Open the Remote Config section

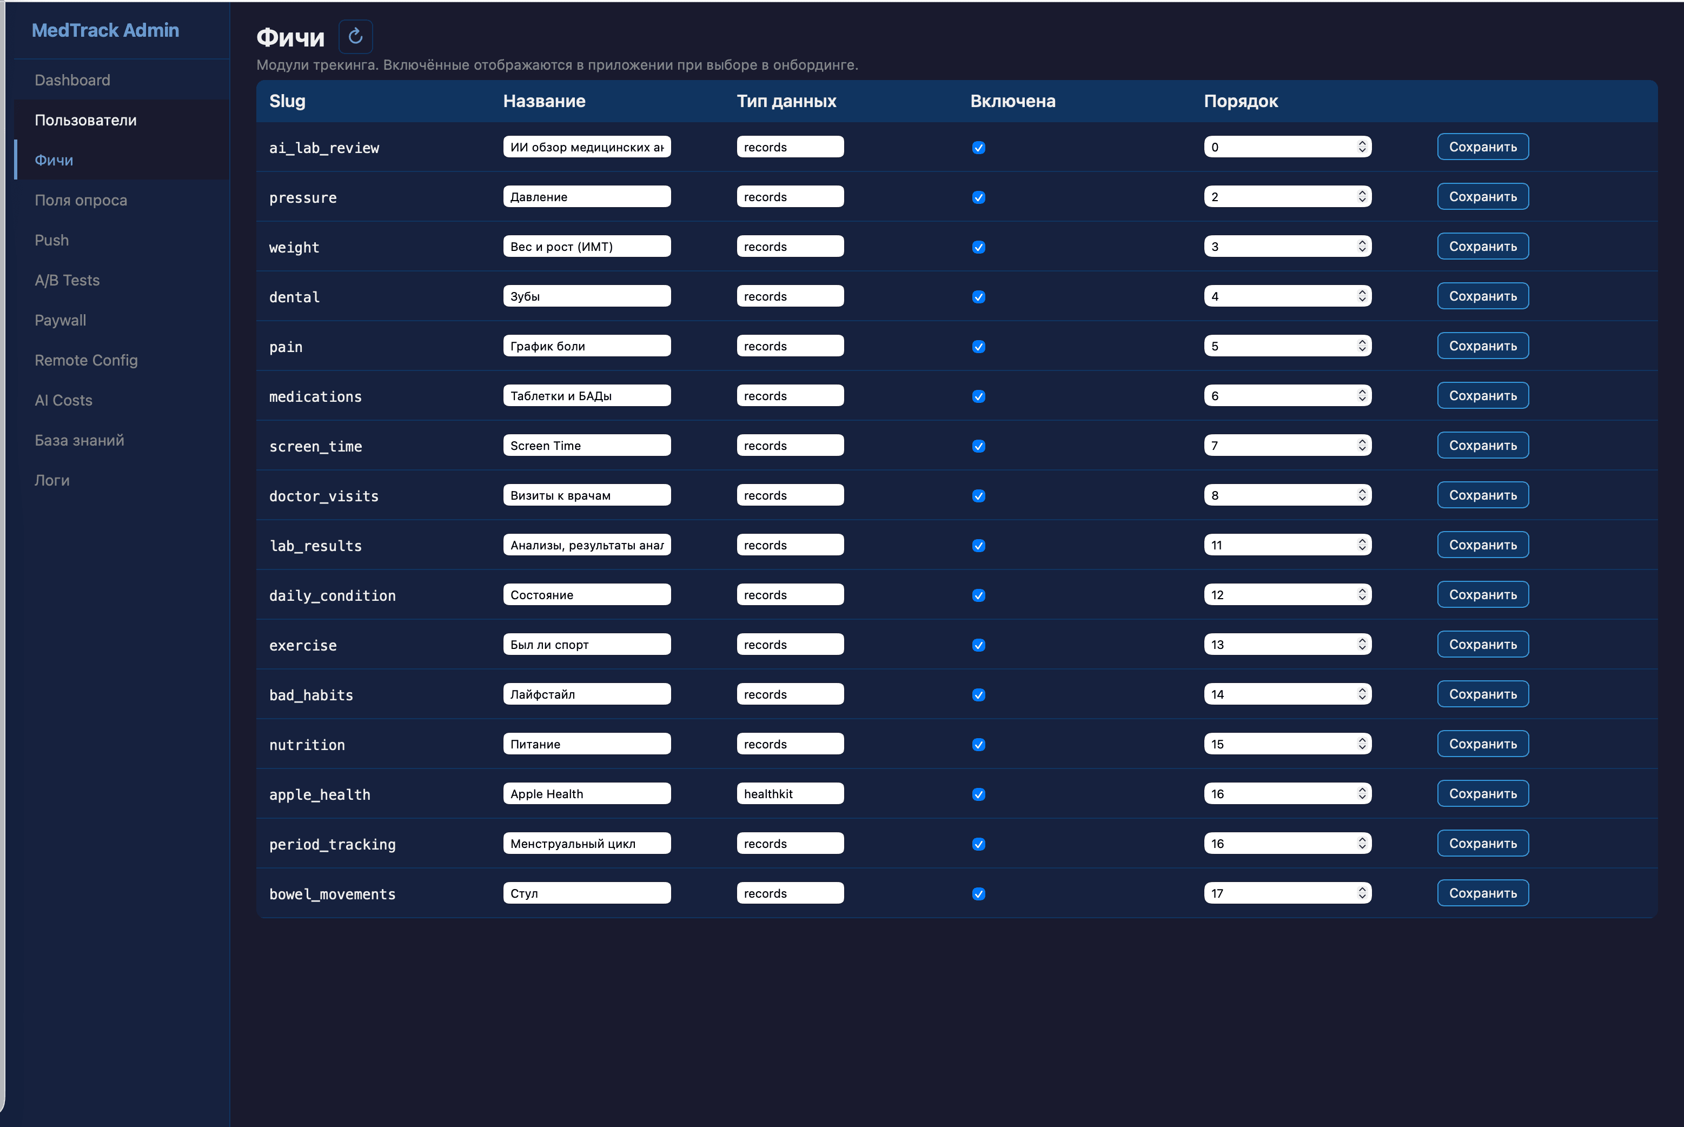86,360
